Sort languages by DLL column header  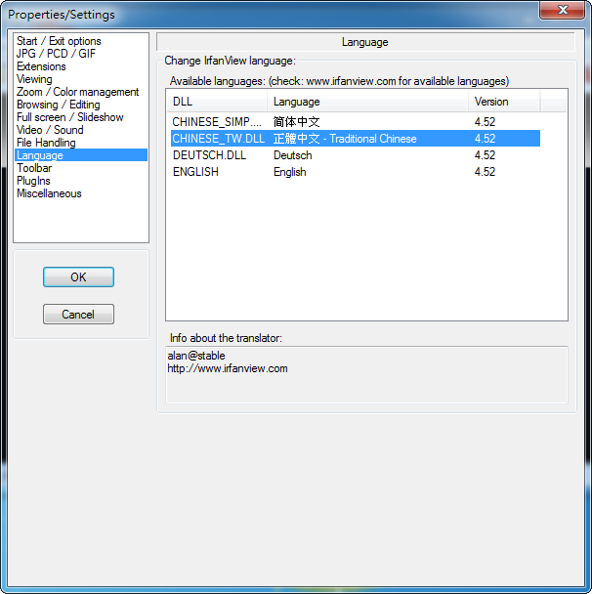point(217,102)
